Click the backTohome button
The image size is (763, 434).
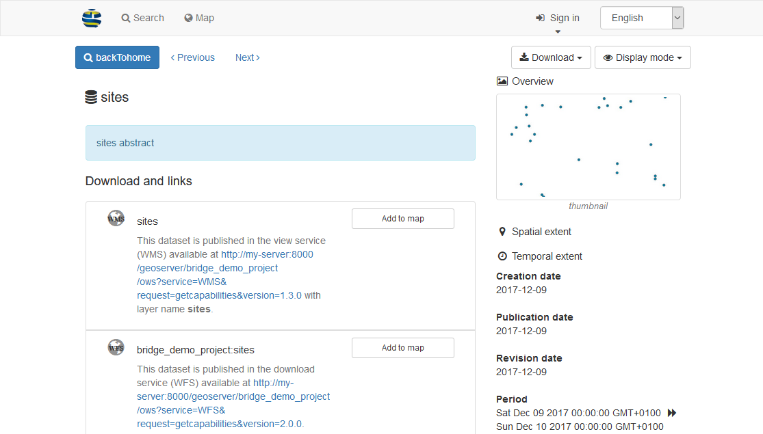point(117,57)
